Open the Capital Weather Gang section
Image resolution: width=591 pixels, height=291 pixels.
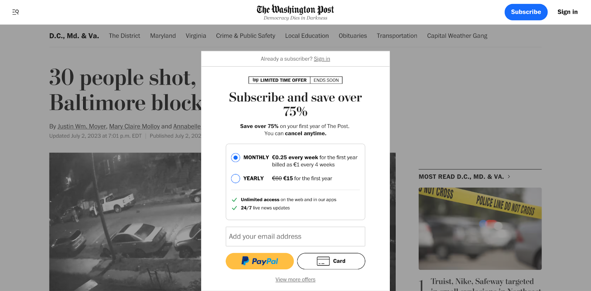point(457,35)
